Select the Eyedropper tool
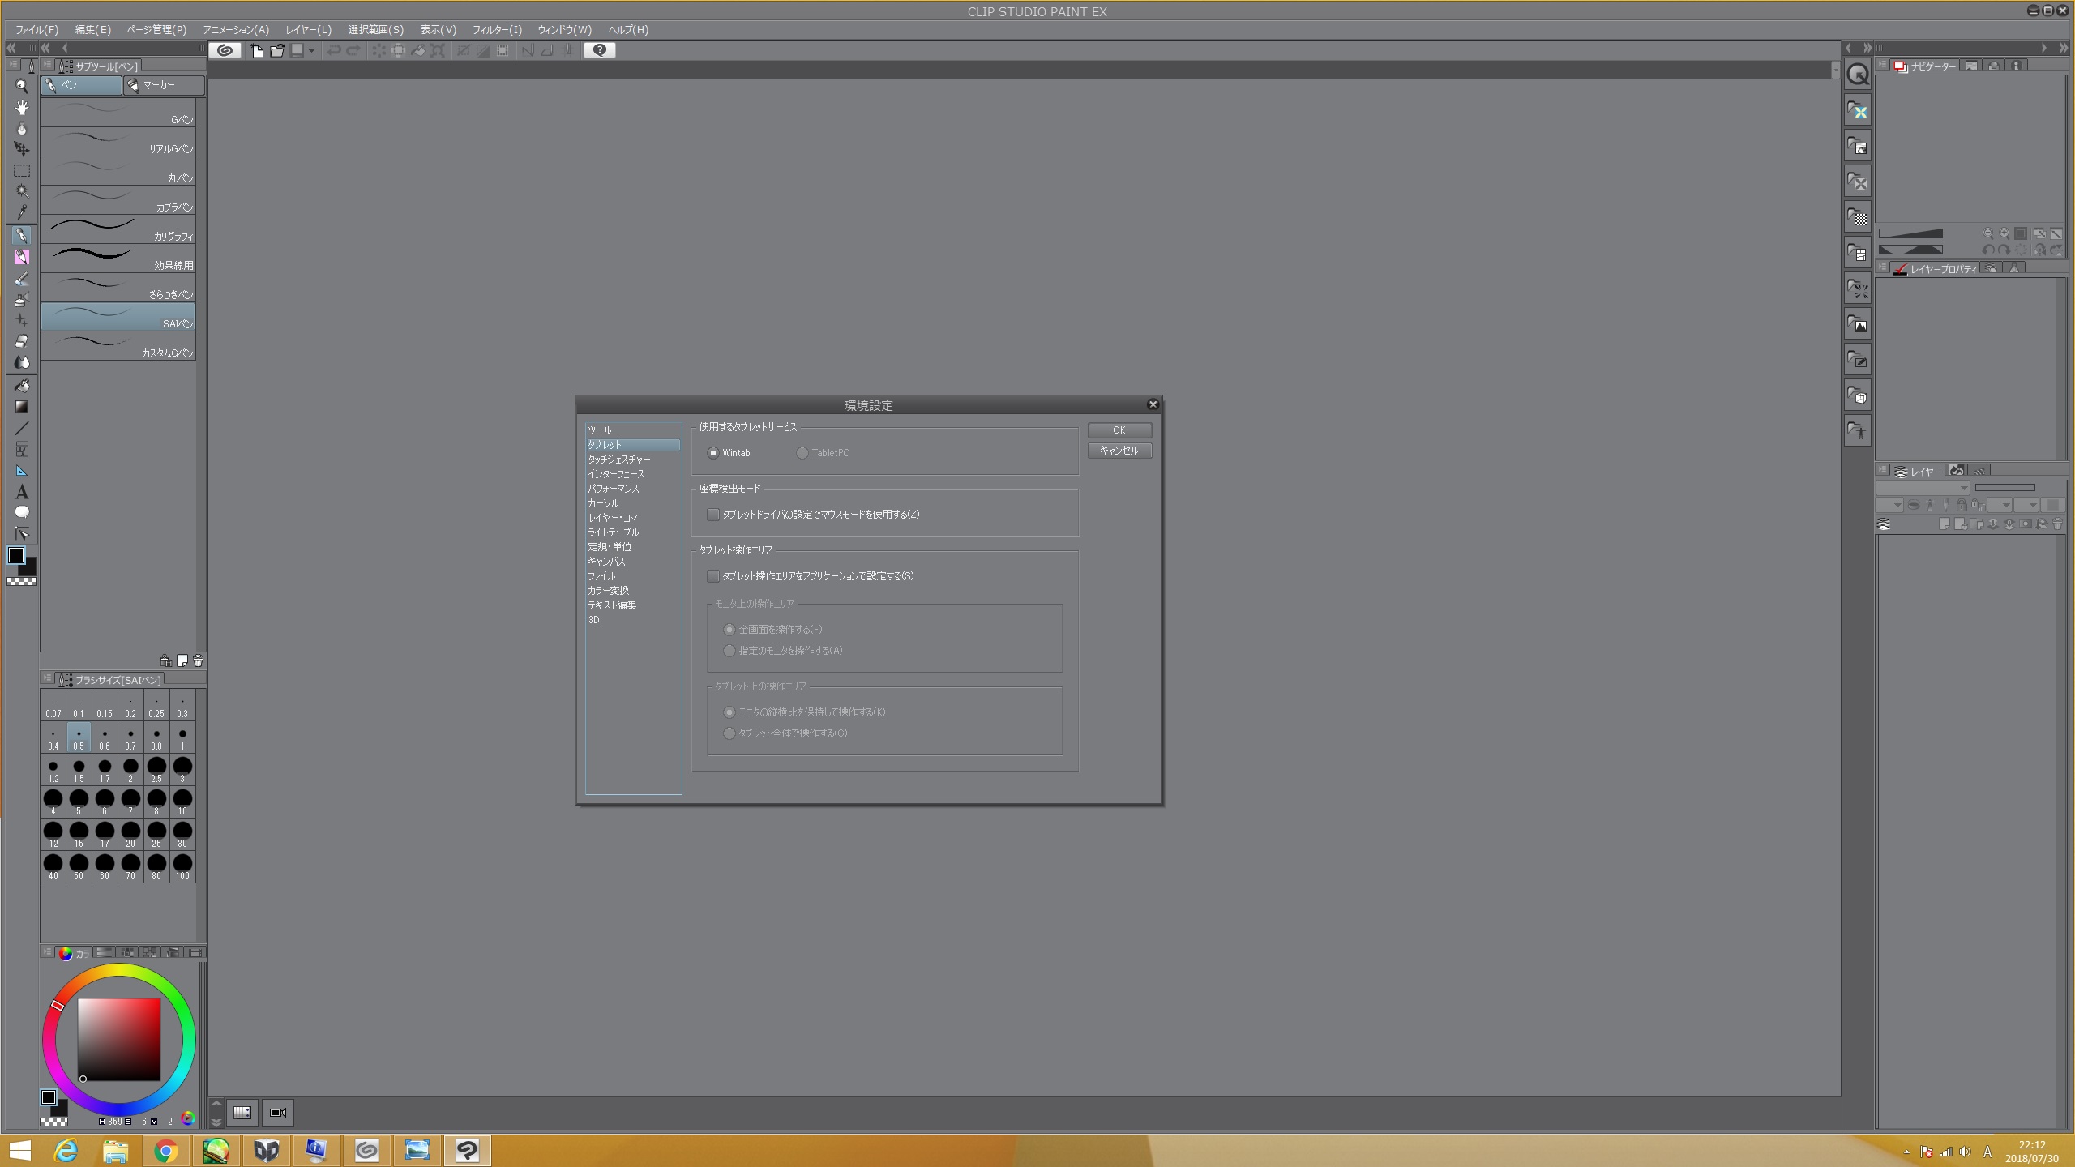 [22, 213]
